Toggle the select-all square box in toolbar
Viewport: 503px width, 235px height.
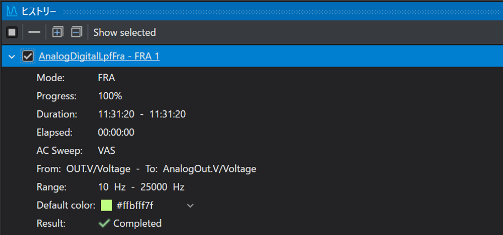coord(12,32)
